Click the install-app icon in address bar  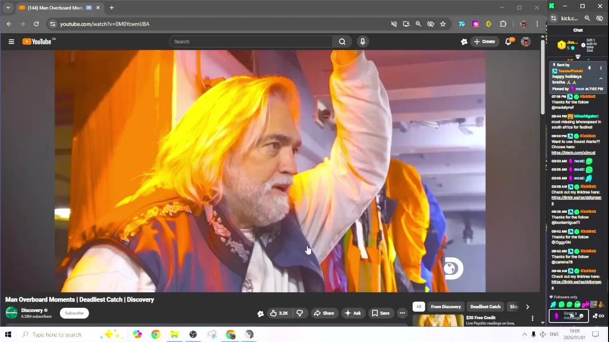[406, 24]
